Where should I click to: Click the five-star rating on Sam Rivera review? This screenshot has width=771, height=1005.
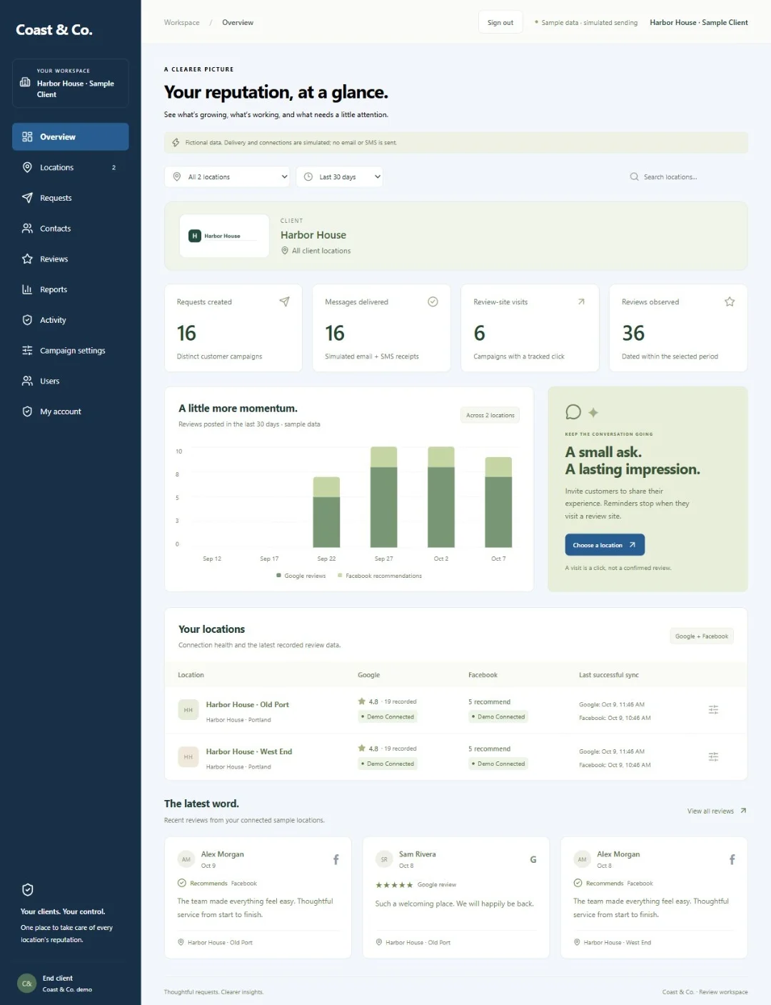point(394,885)
